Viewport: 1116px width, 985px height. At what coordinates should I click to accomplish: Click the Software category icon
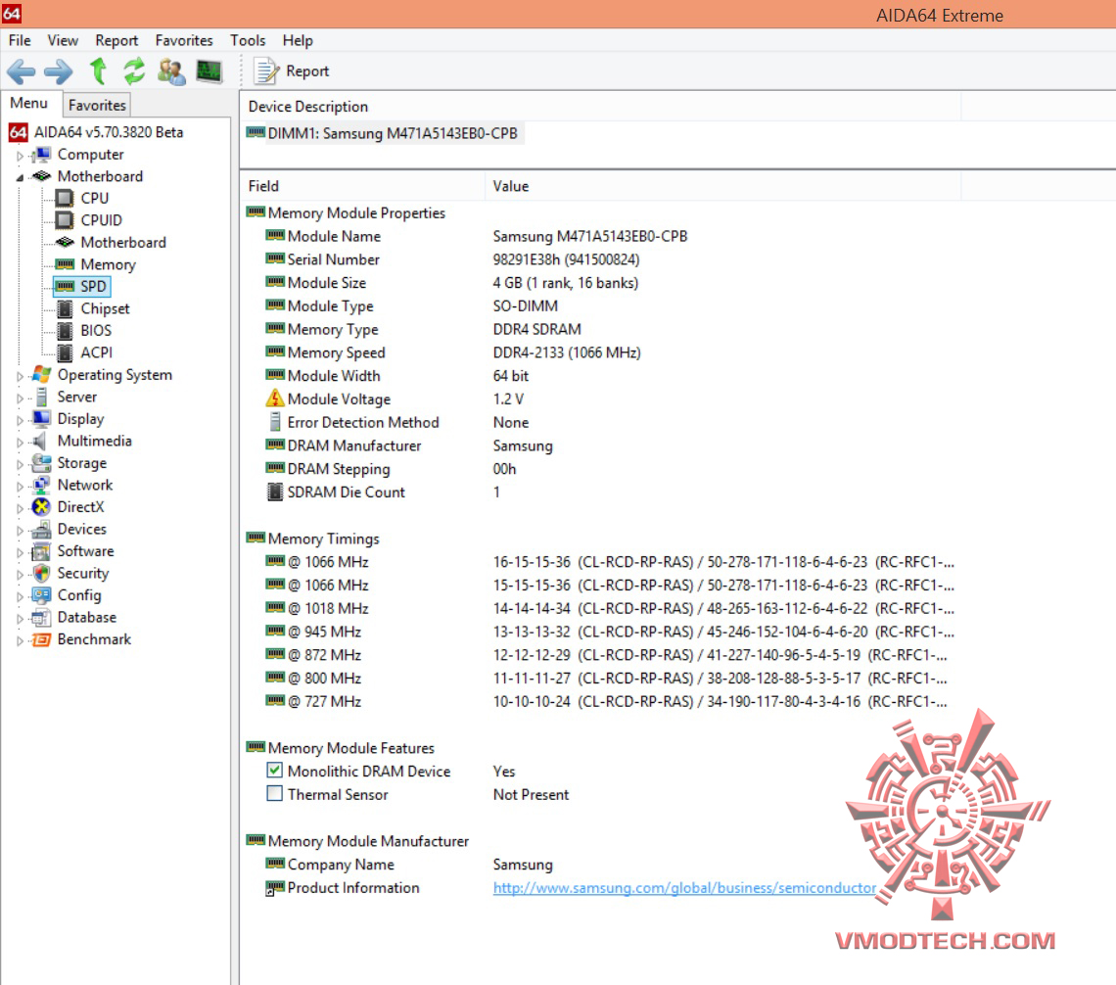click(x=41, y=551)
